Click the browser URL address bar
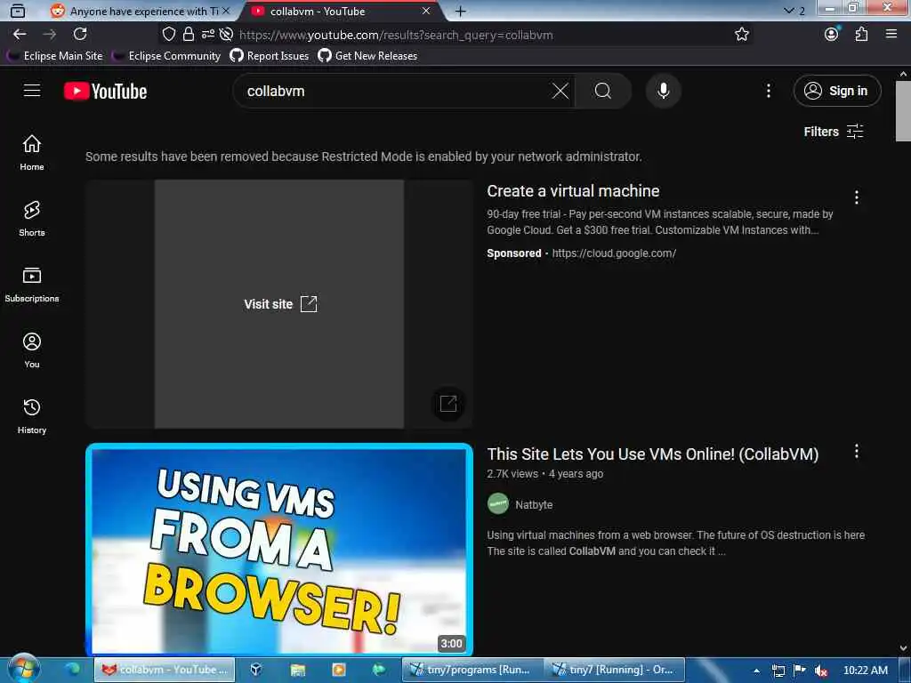Screen dimensions: 911x683 coord(395,35)
